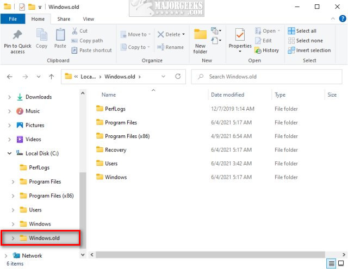Switch to large icons view button

[x=341, y=263]
